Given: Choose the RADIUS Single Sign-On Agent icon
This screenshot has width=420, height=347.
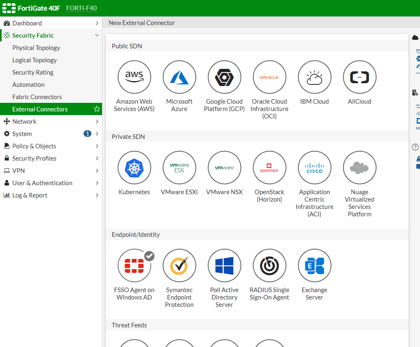Looking at the screenshot, I should [269, 265].
